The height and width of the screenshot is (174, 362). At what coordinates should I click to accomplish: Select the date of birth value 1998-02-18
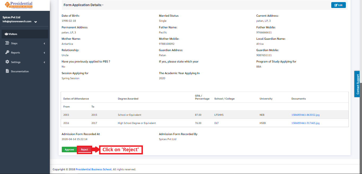tap(69, 21)
